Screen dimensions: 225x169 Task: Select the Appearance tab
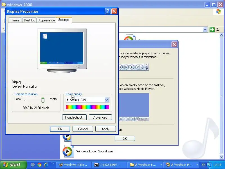point(46,20)
